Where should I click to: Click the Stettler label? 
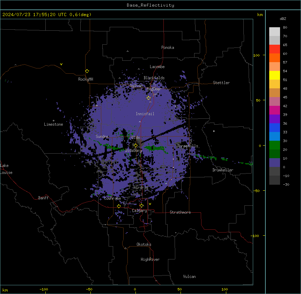pyautogui.click(x=221, y=83)
